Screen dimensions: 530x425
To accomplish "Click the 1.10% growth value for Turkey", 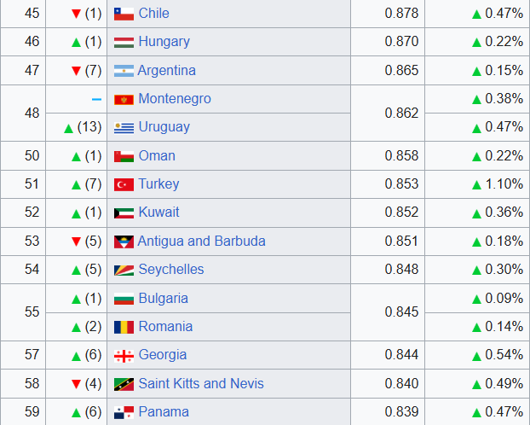I will [504, 184].
